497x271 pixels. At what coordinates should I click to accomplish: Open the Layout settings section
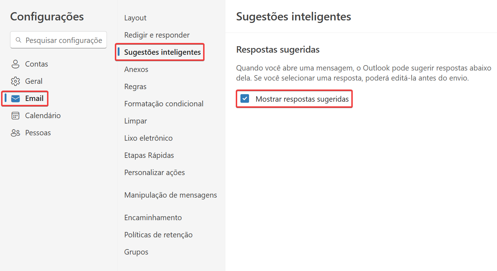135,18
